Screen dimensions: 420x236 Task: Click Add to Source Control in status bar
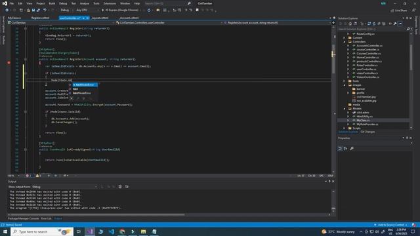point(391,225)
